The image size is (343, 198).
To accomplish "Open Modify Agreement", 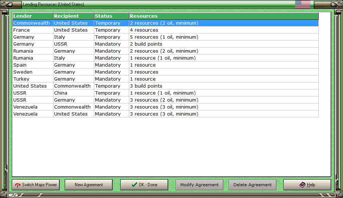I will tap(199, 185).
